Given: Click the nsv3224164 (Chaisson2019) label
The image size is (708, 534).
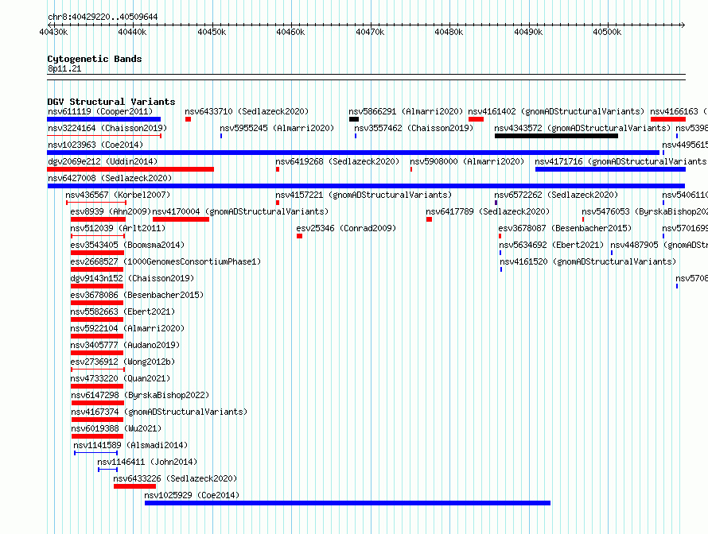Looking at the screenshot, I should [107, 128].
